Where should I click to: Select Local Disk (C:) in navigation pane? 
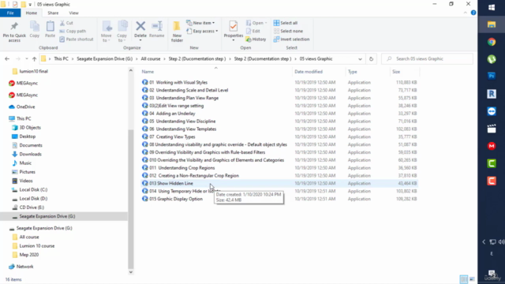coord(33,189)
